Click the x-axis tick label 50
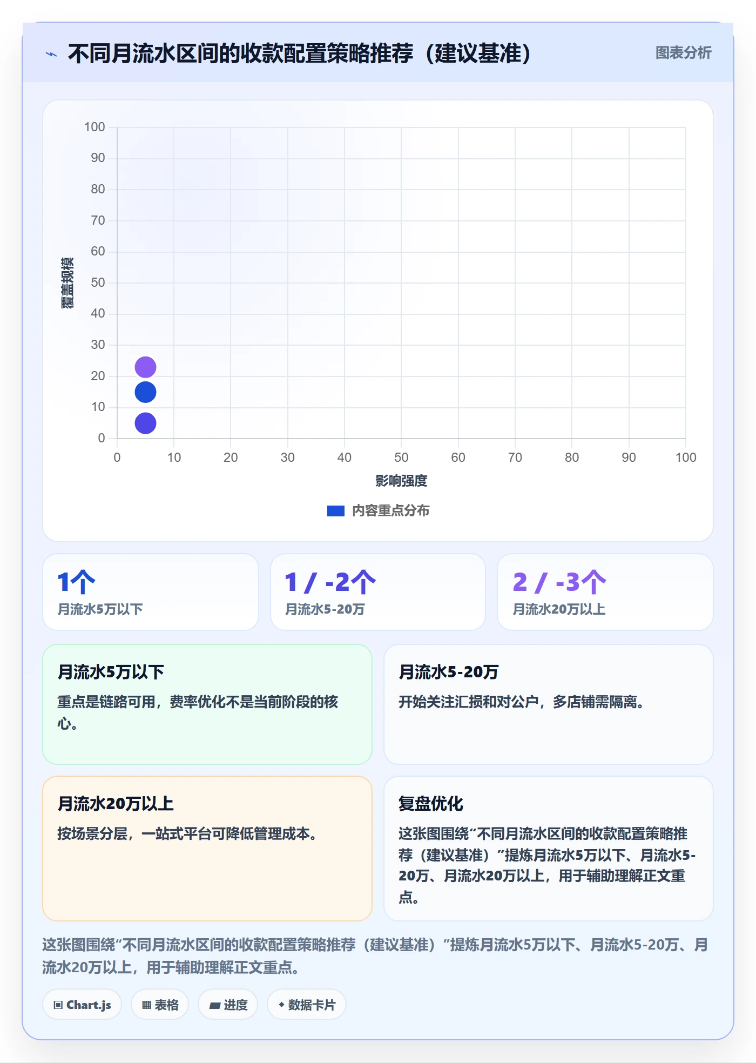This screenshot has height=1063, width=756. point(401,458)
